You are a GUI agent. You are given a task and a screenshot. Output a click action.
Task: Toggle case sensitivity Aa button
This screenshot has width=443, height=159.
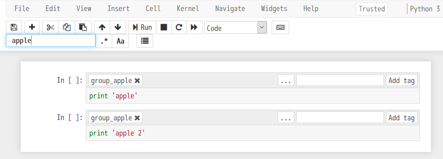point(120,41)
